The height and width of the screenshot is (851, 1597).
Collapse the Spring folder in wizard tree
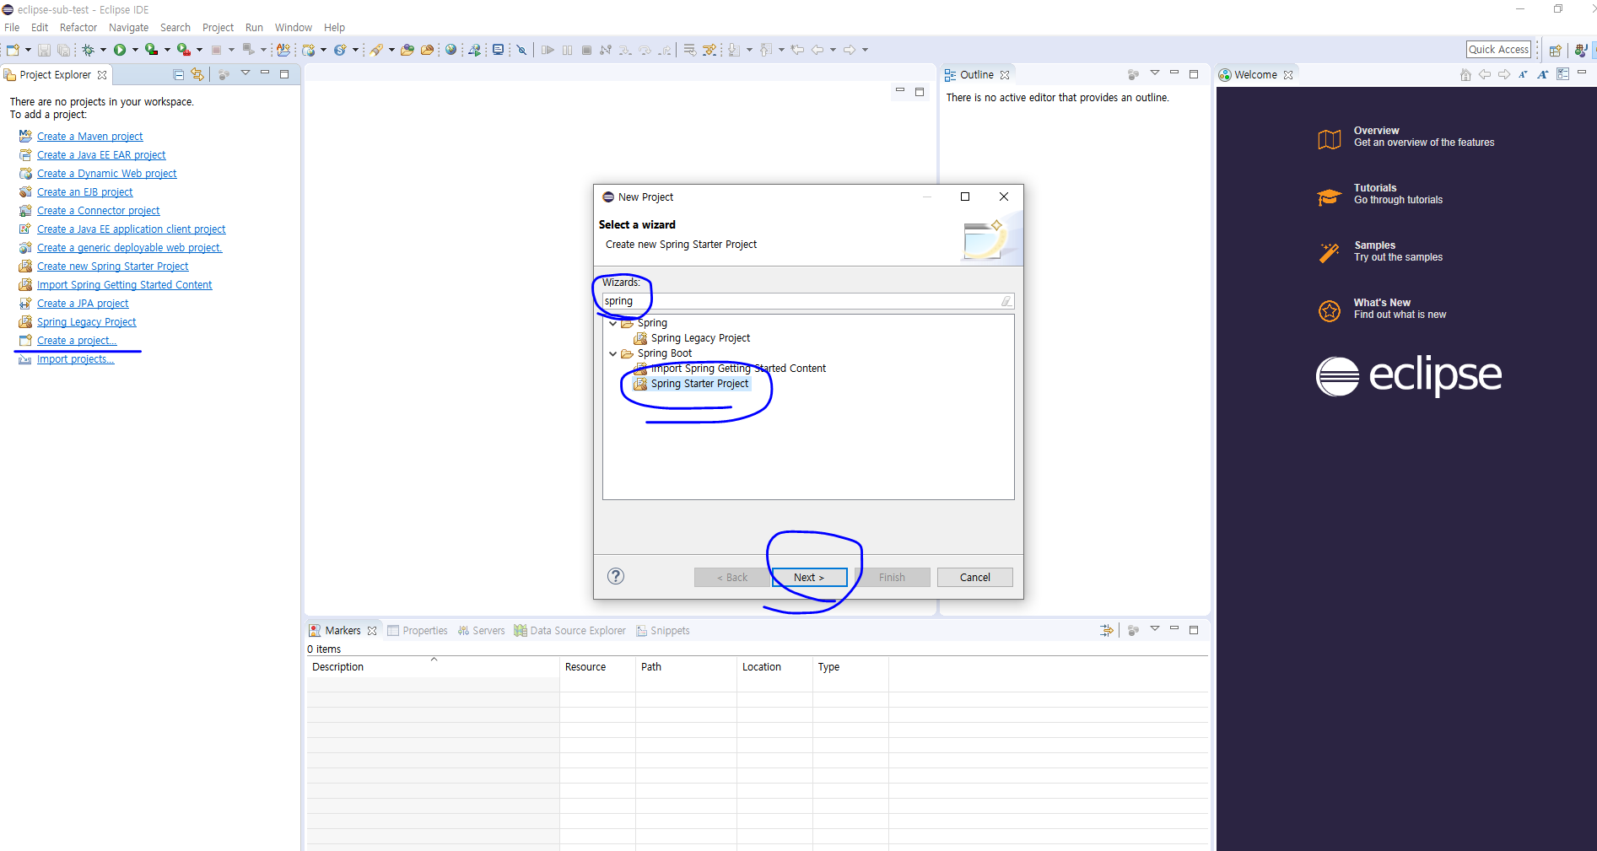613,323
